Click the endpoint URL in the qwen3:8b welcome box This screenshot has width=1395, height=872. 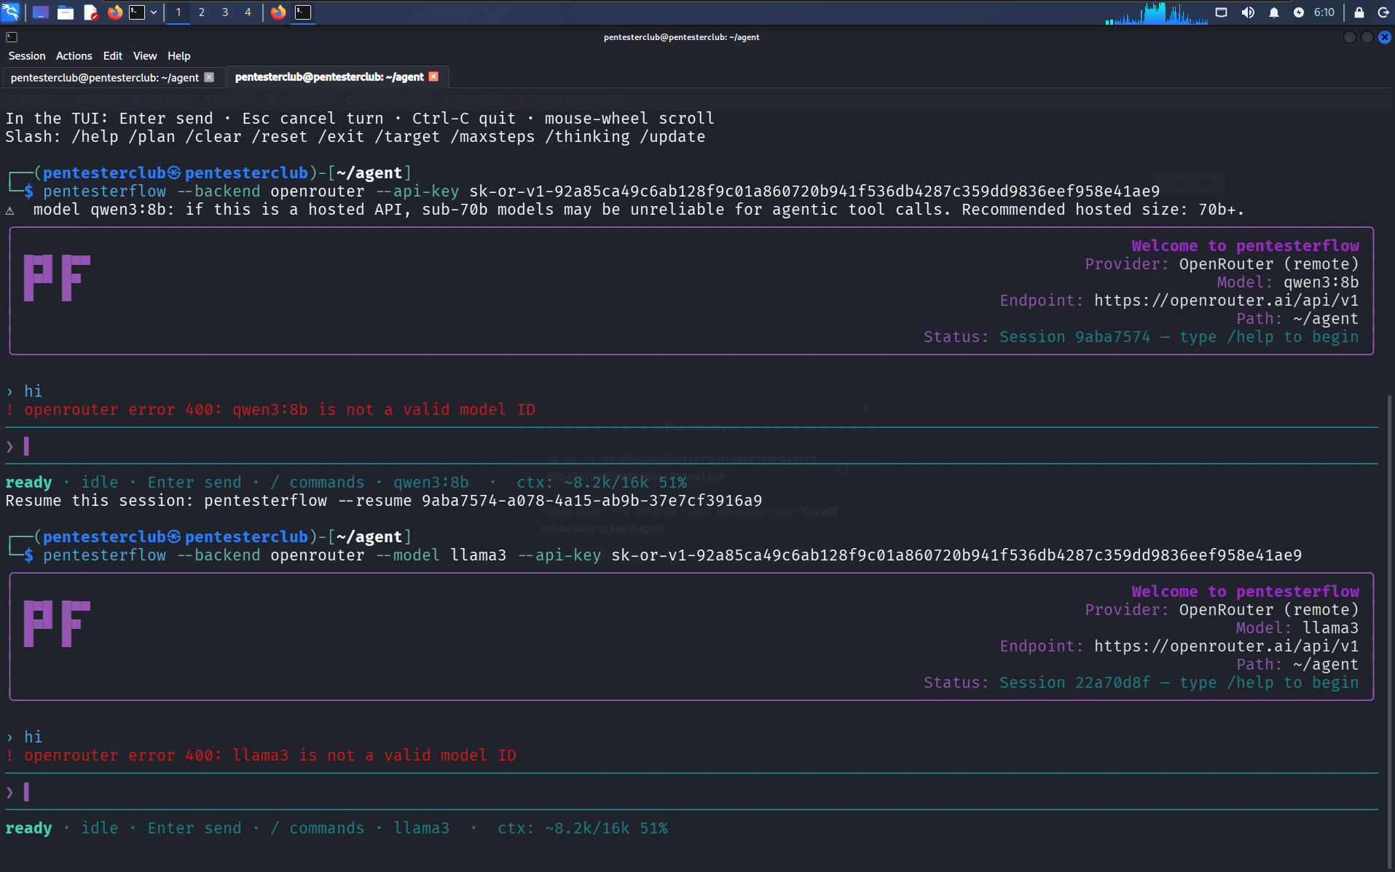coord(1226,301)
